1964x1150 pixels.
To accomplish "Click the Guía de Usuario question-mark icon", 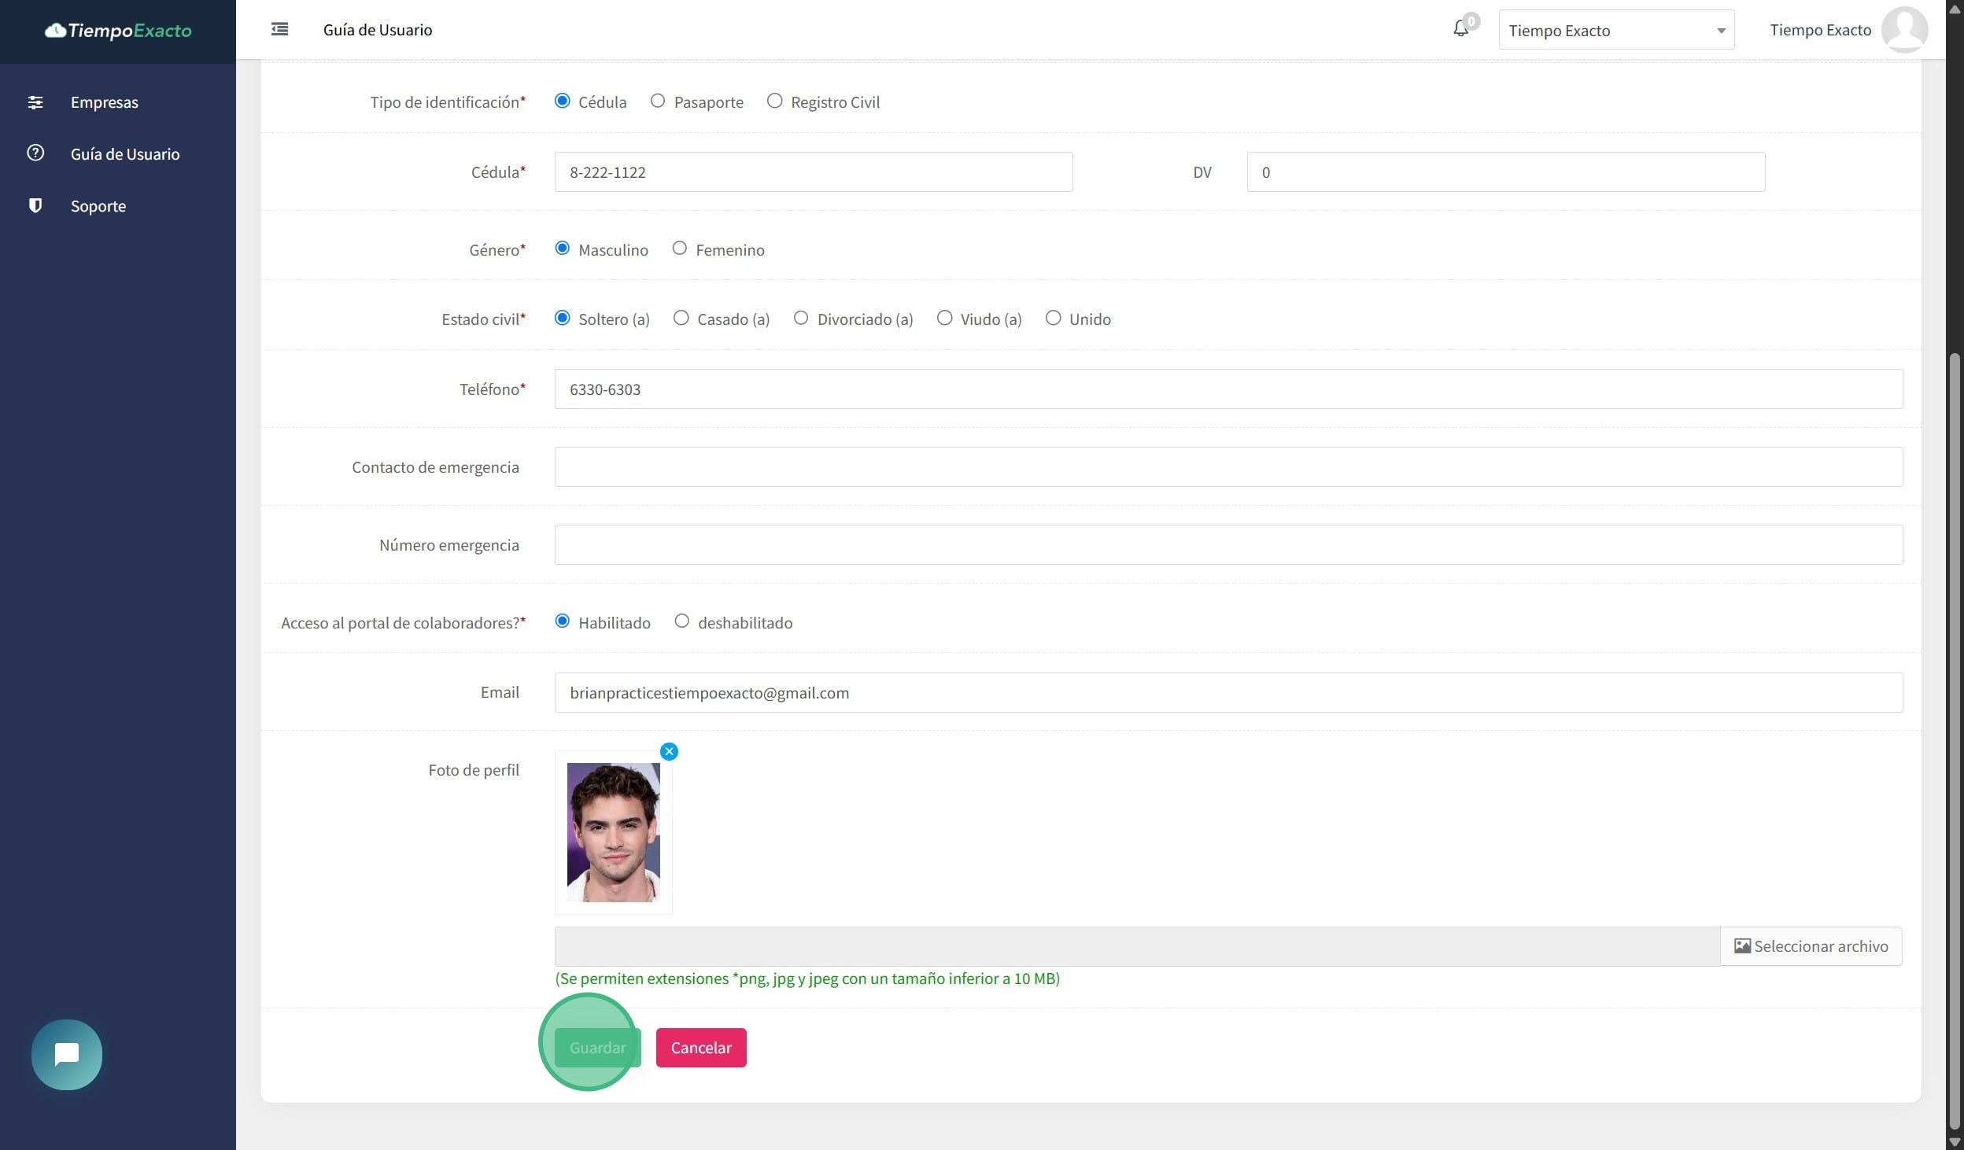I will (35, 153).
